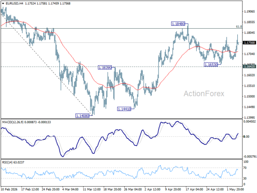Click the 17 Feb 12:00 time label
The height and width of the screenshot is (193, 257).
tap(30, 190)
